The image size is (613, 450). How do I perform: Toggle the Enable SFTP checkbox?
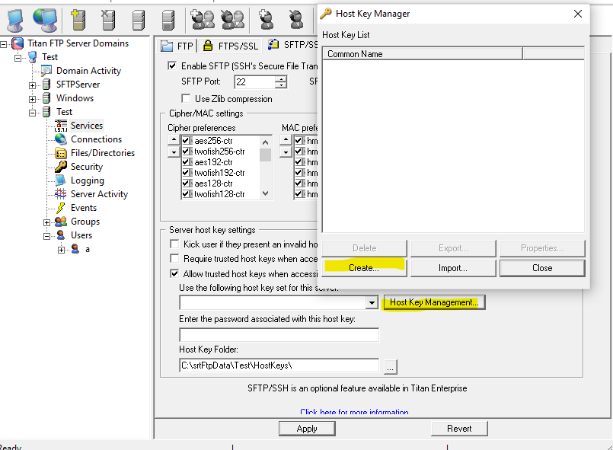coord(172,66)
